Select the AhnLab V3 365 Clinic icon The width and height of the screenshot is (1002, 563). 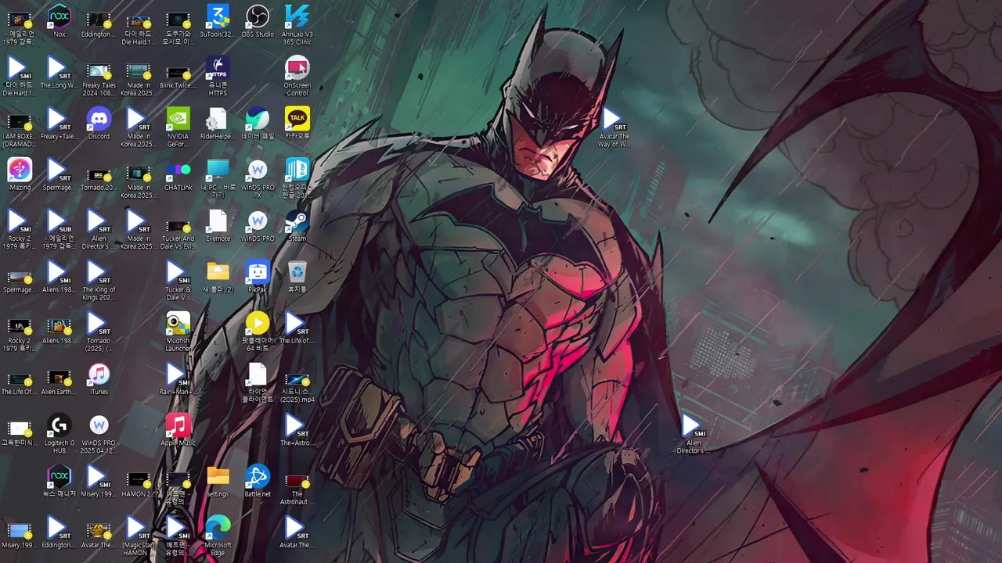point(297,24)
